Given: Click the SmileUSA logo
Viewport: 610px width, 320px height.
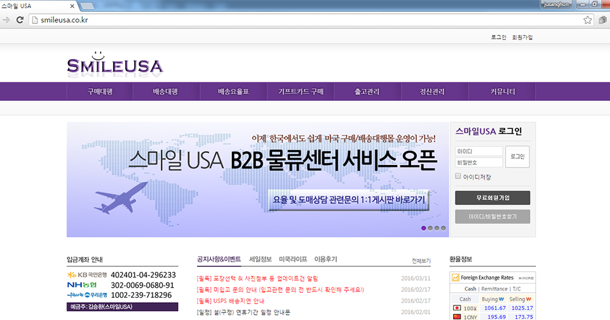Looking at the screenshot, I should click(114, 62).
